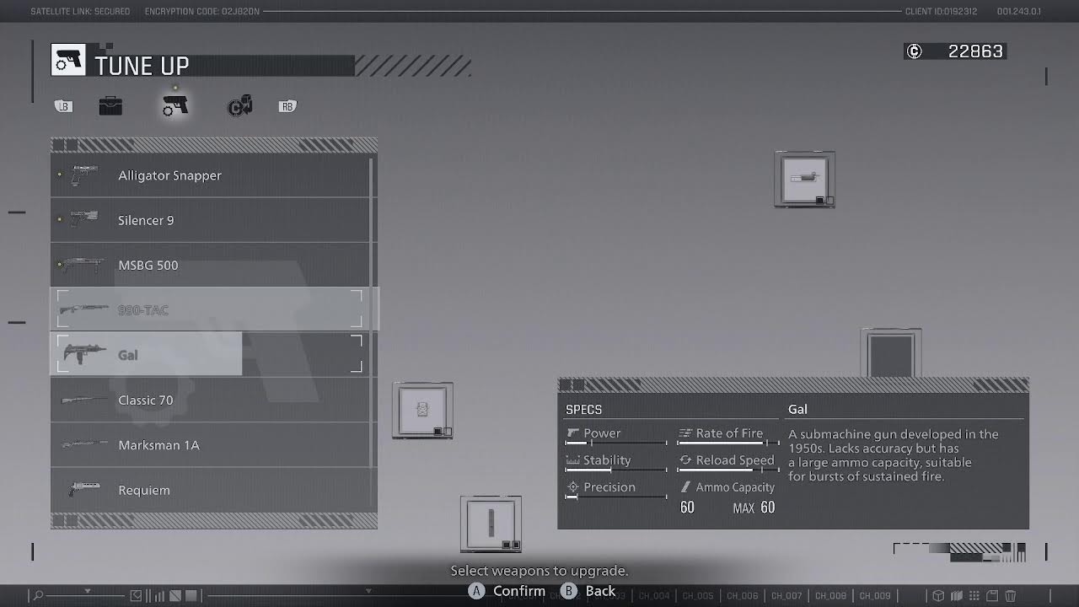Click the Stability level bar

pos(616,470)
